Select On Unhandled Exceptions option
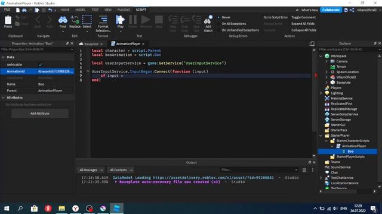The height and width of the screenshot is (214, 382). (x=240, y=30)
